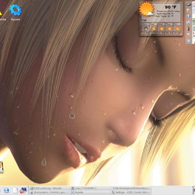The width and height of the screenshot is (195, 195).
Task: Click the Fair condition label in weather widget
Action: pos(144,20)
